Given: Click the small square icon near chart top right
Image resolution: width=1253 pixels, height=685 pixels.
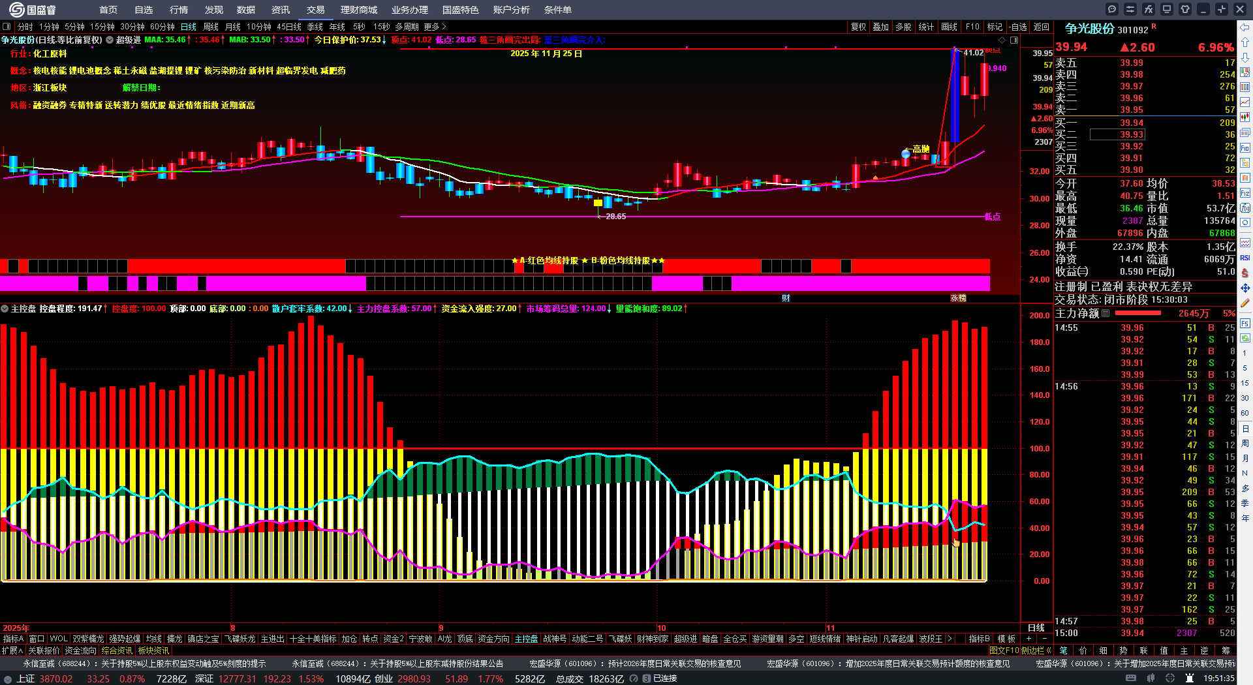Looking at the screenshot, I should click(1014, 40).
